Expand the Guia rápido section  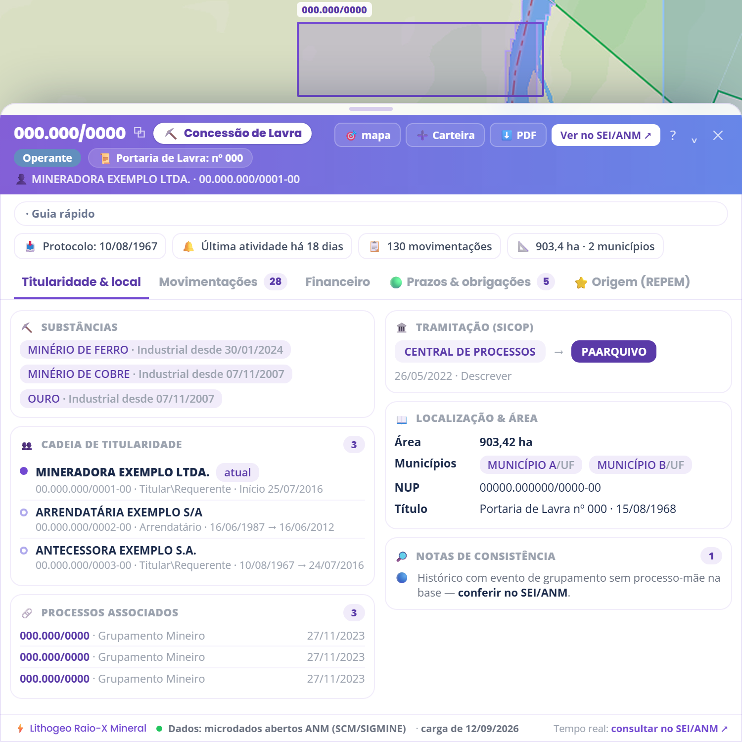(x=371, y=214)
